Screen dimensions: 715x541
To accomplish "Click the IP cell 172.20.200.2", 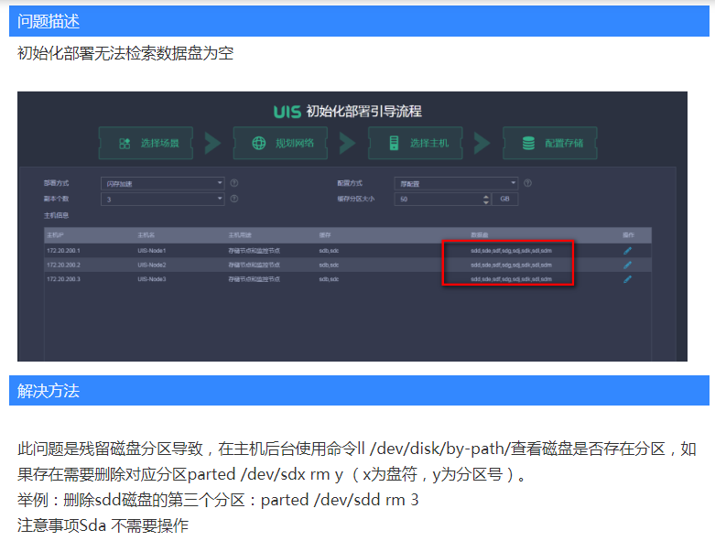I will 63,265.
